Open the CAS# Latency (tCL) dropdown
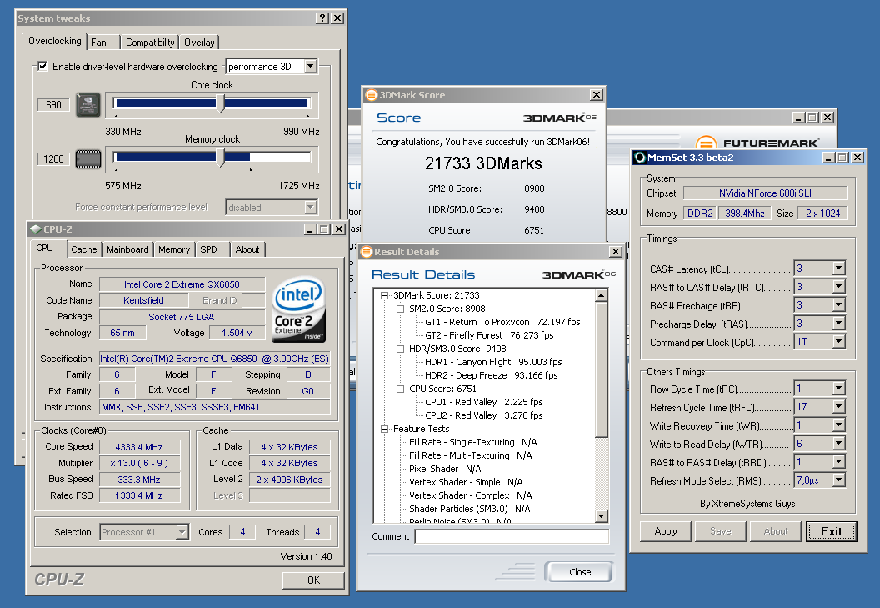 coord(838,269)
